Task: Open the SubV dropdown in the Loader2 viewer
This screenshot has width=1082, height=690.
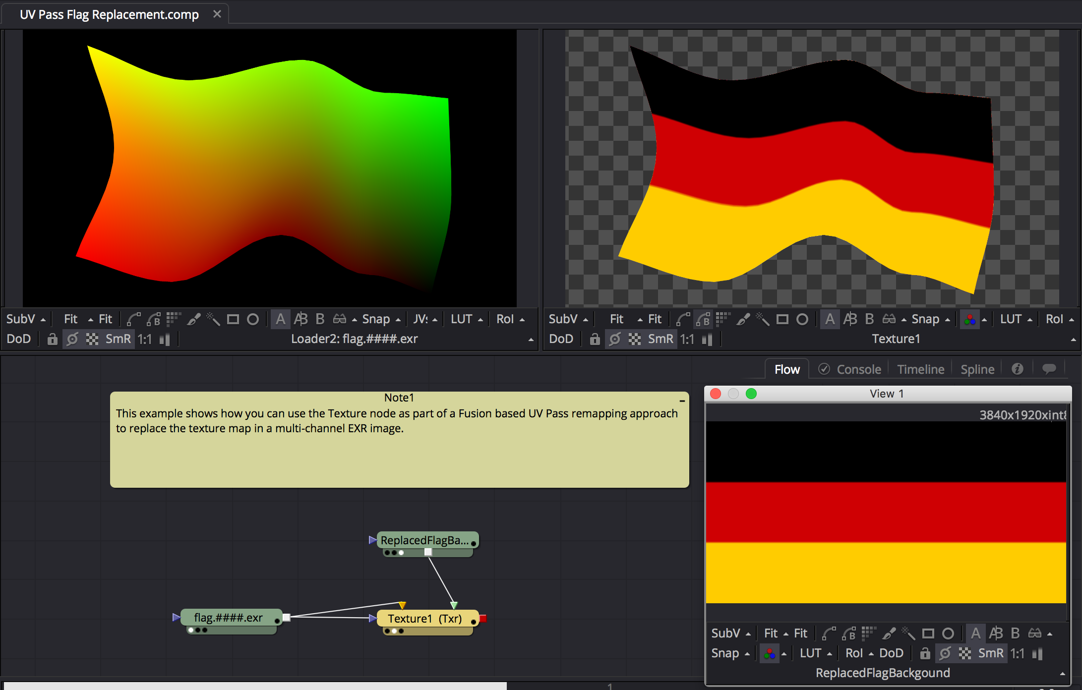Action: point(26,319)
